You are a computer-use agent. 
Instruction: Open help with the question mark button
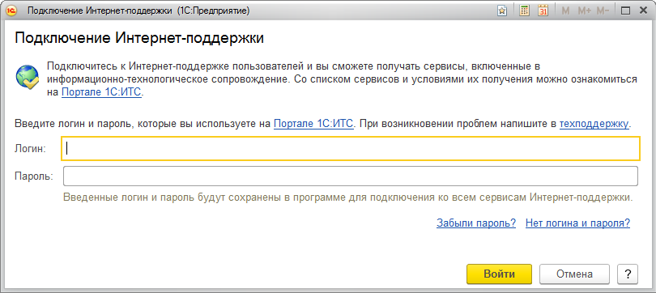click(628, 274)
